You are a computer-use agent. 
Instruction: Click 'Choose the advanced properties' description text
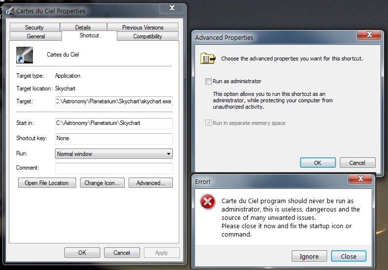tap(292, 59)
